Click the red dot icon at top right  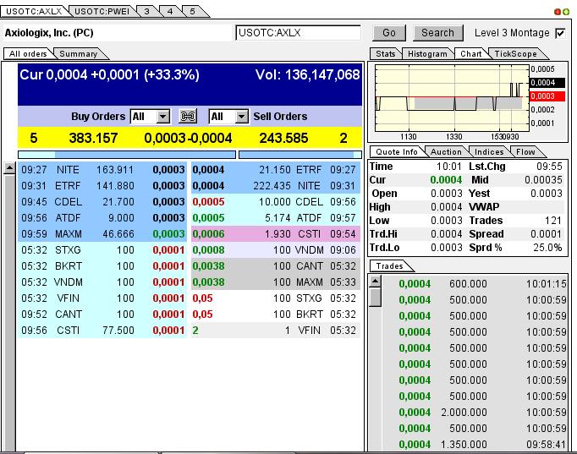[x=558, y=11]
